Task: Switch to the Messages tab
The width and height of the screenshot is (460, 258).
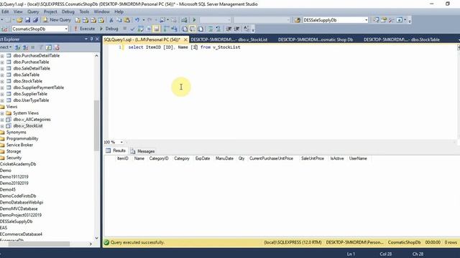Action: [142, 151]
